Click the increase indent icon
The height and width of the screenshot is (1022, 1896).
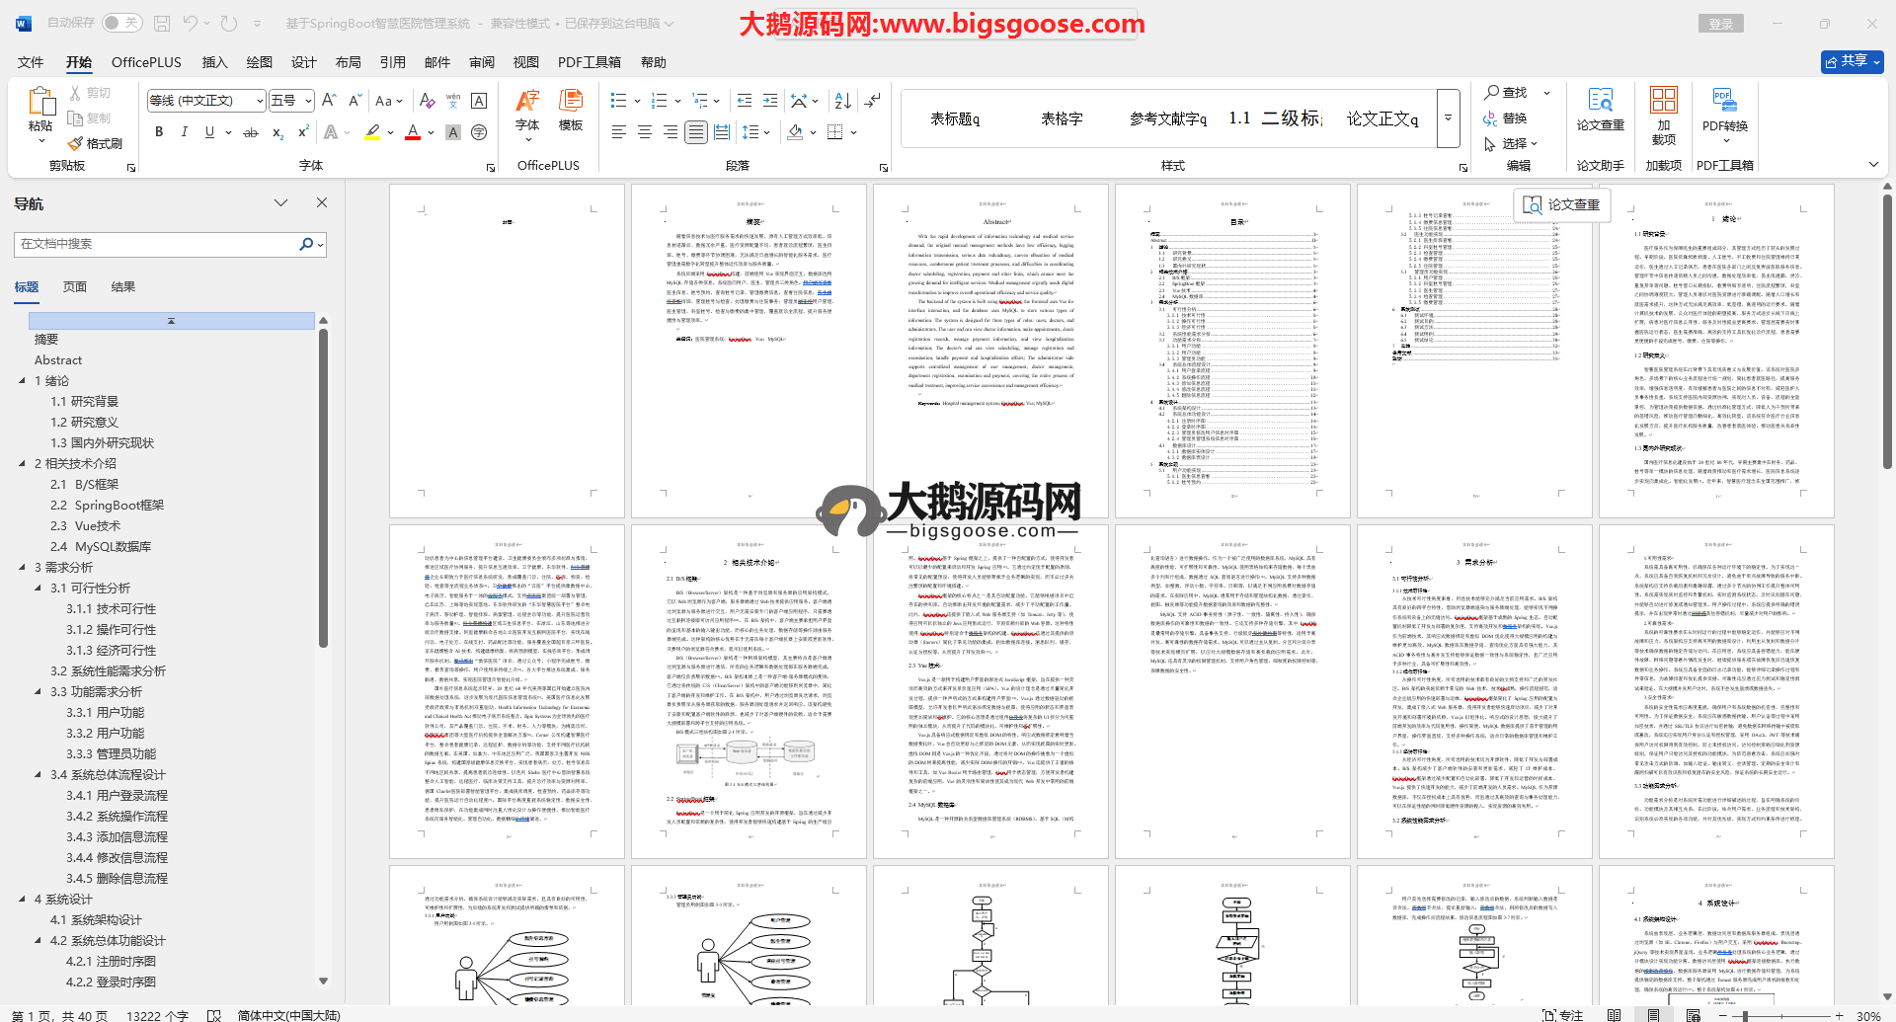[x=770, y=101]
